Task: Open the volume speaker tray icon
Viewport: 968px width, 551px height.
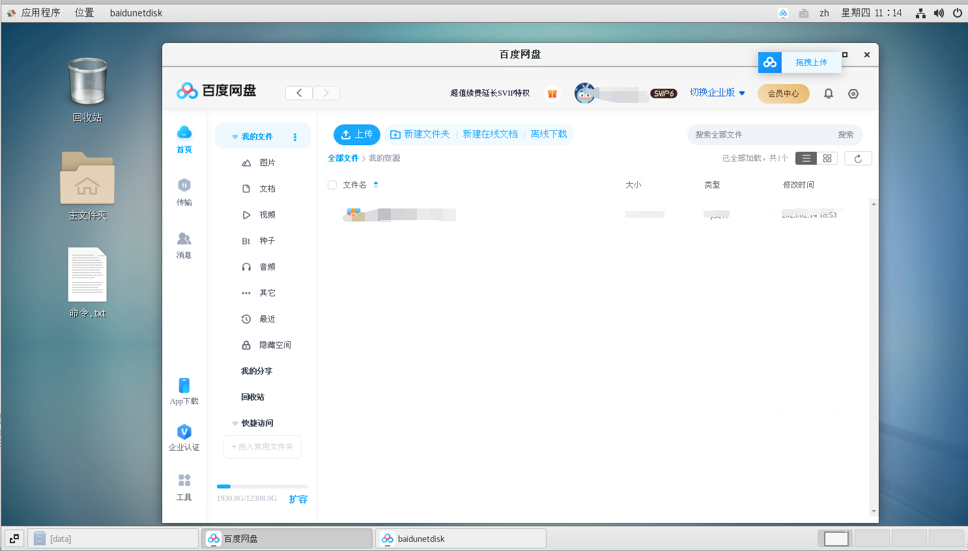Action: (x=939, y=13)
